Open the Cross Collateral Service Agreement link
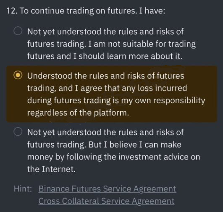The image size is (223, 212). [x=106, y=201]
